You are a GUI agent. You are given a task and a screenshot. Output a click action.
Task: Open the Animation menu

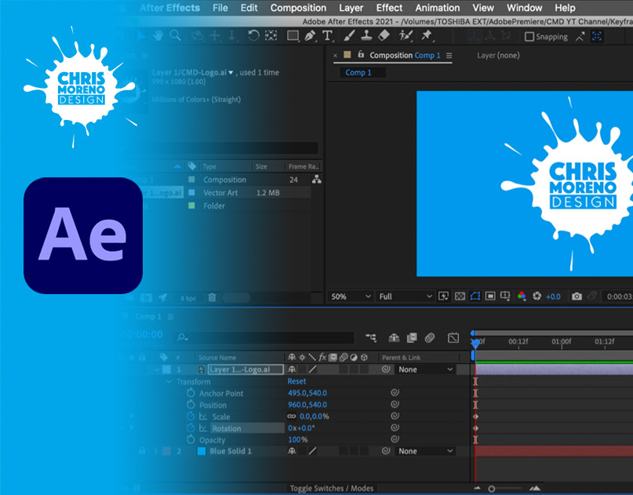(438, 8)
